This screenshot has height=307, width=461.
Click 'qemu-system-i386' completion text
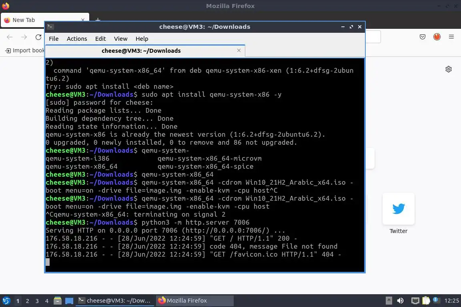(x=78, y=159)
